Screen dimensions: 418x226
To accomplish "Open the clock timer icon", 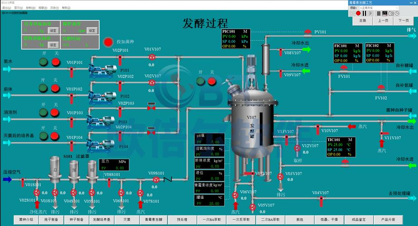I will click(397, 14).
